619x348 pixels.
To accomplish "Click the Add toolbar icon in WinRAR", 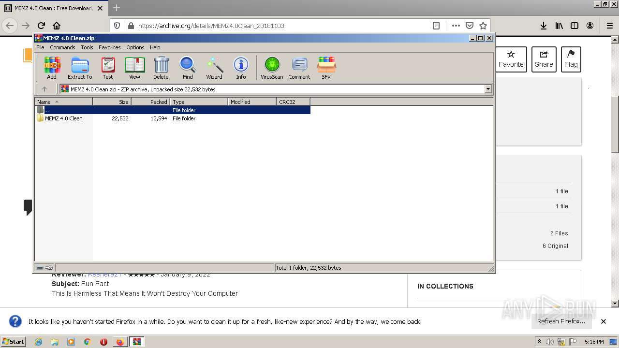I will tap(52, 68).
